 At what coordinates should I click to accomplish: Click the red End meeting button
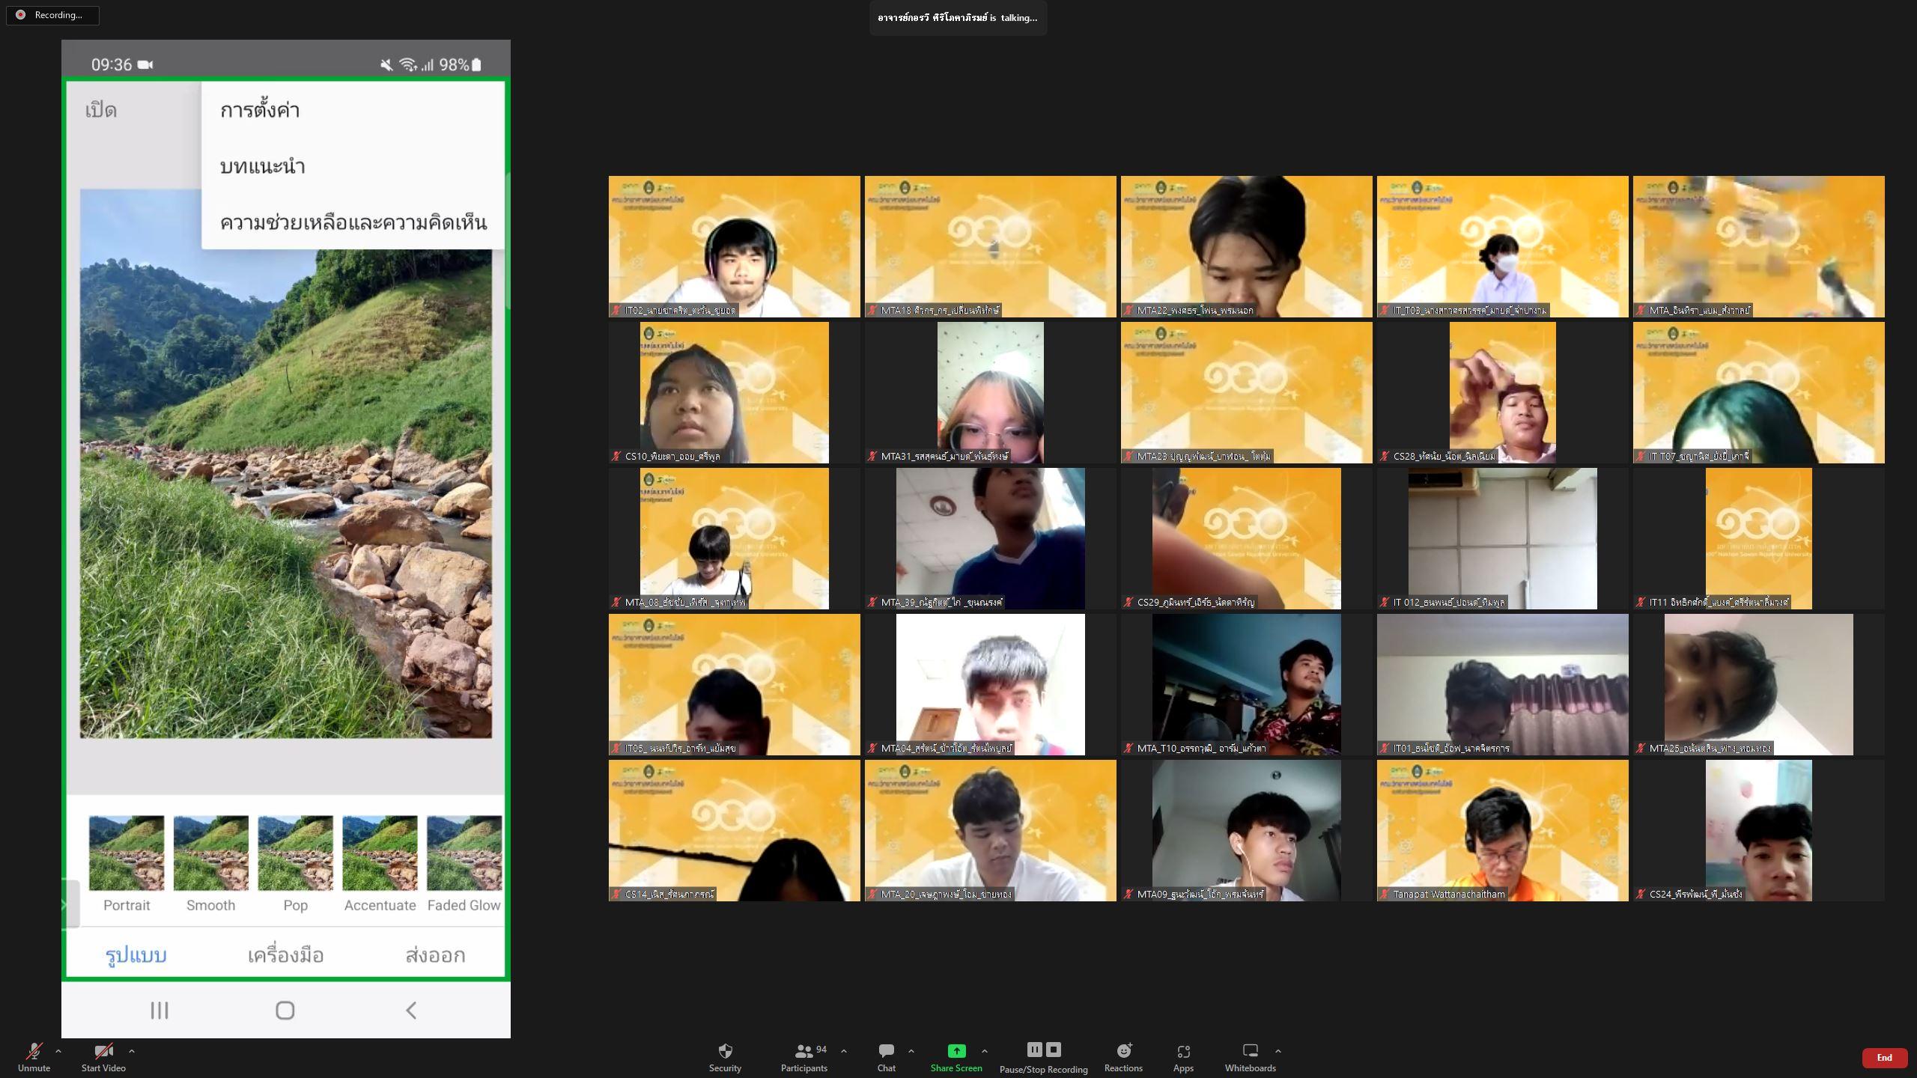click(1884, 1058)
